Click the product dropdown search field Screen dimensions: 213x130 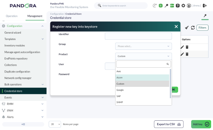coord(144,64)
